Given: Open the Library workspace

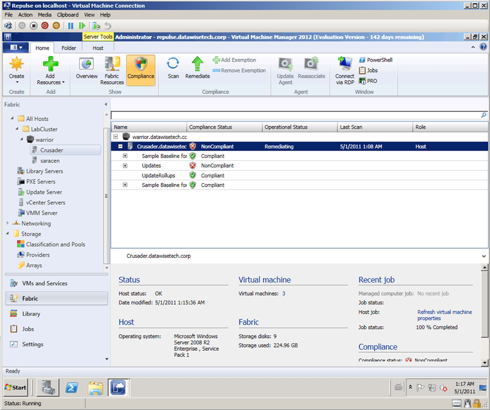Looking at the screenshot, I should pos(57,313).
